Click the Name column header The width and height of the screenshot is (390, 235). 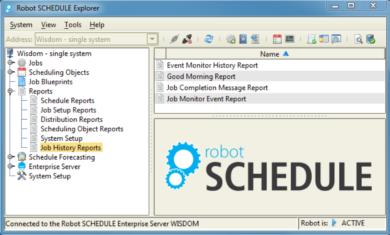(275, 53)
